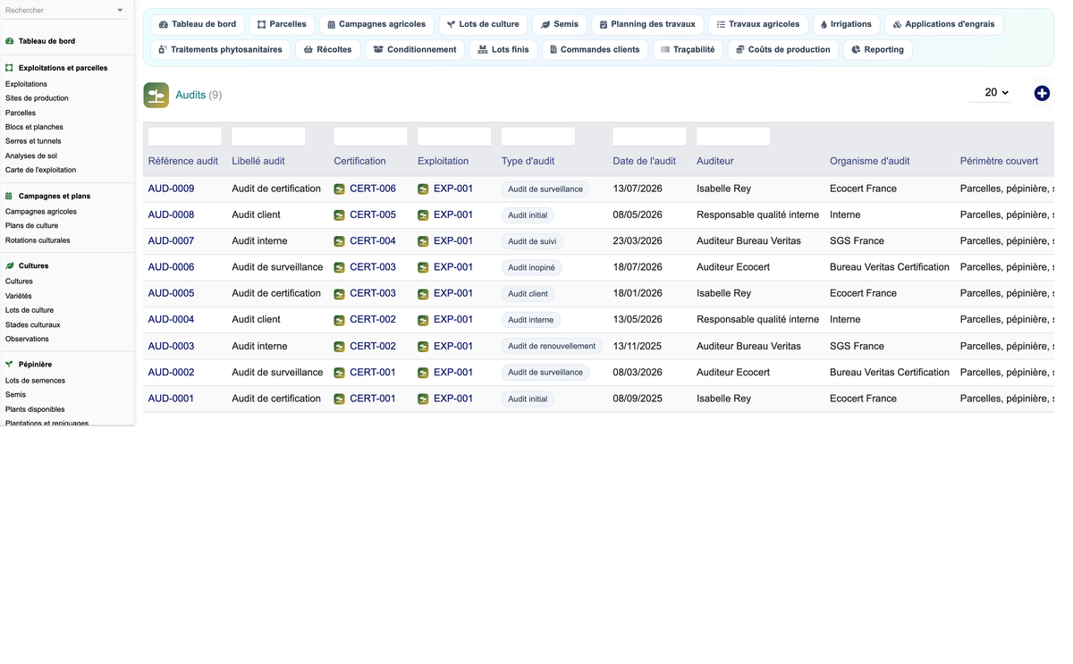Open audit AUD-0009 link

tap(171, 189)
